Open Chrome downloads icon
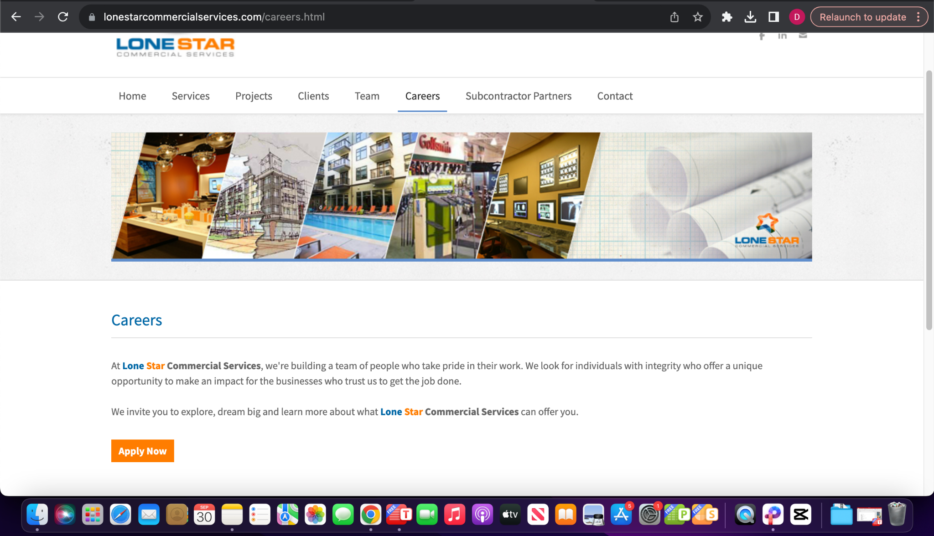 [750, 17]
